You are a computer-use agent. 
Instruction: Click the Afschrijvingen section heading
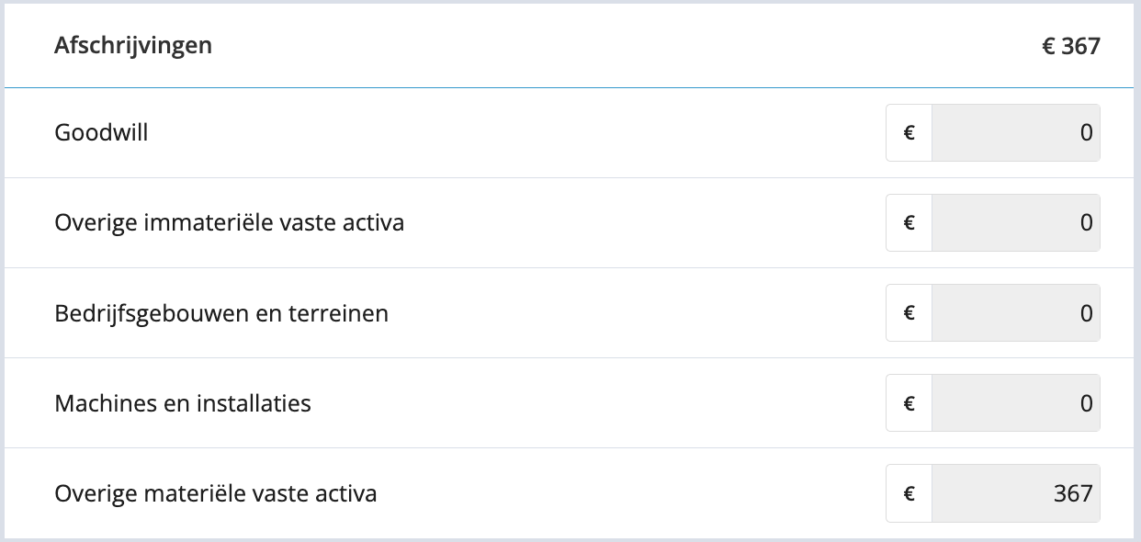tap(133, 45)
